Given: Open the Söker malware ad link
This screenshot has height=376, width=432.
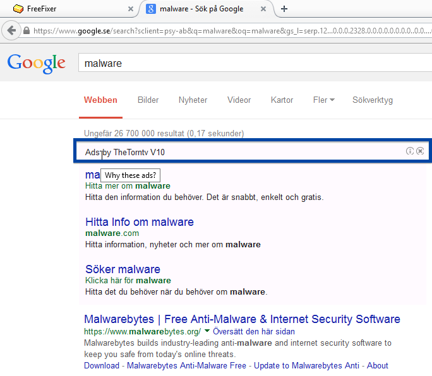Looking at the screenshot, I should pos(123,269).
